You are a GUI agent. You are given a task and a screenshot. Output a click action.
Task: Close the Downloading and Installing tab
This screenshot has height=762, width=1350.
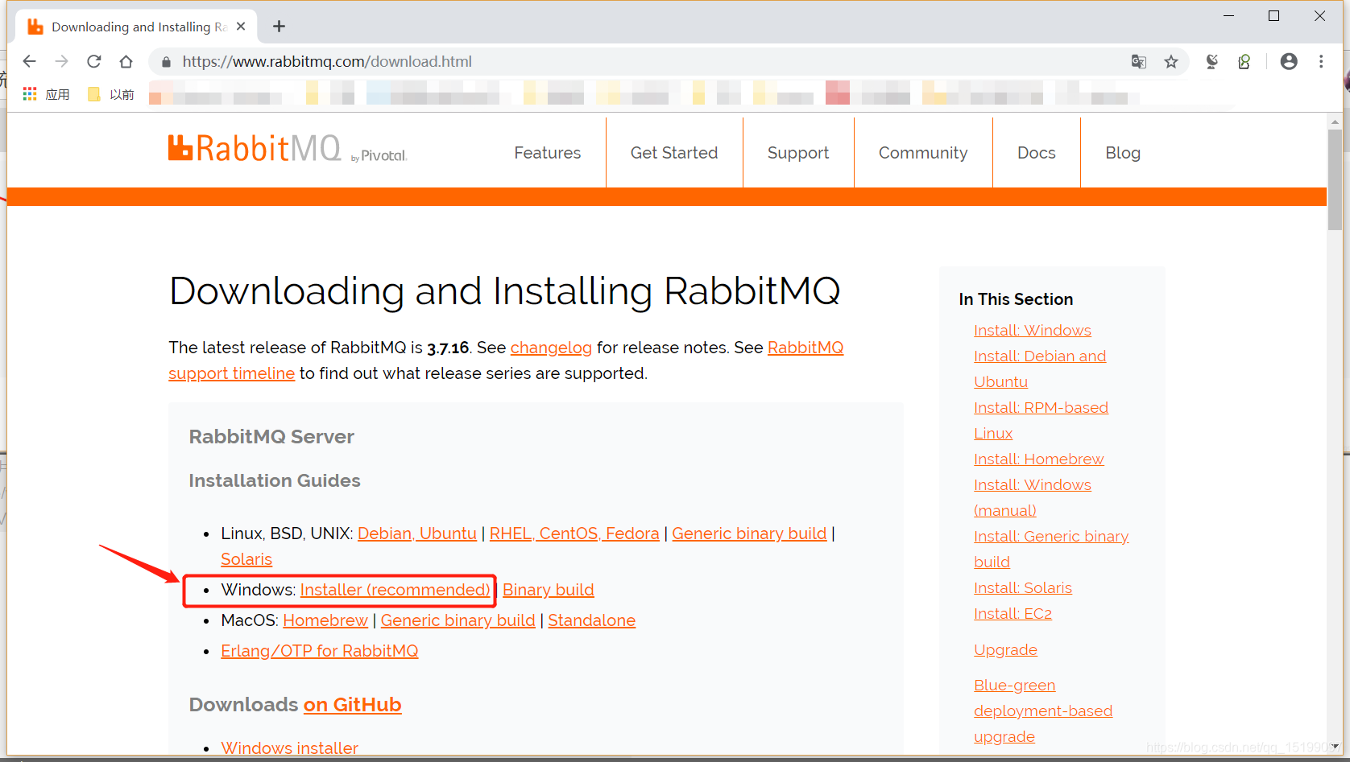tap(241, 27)
